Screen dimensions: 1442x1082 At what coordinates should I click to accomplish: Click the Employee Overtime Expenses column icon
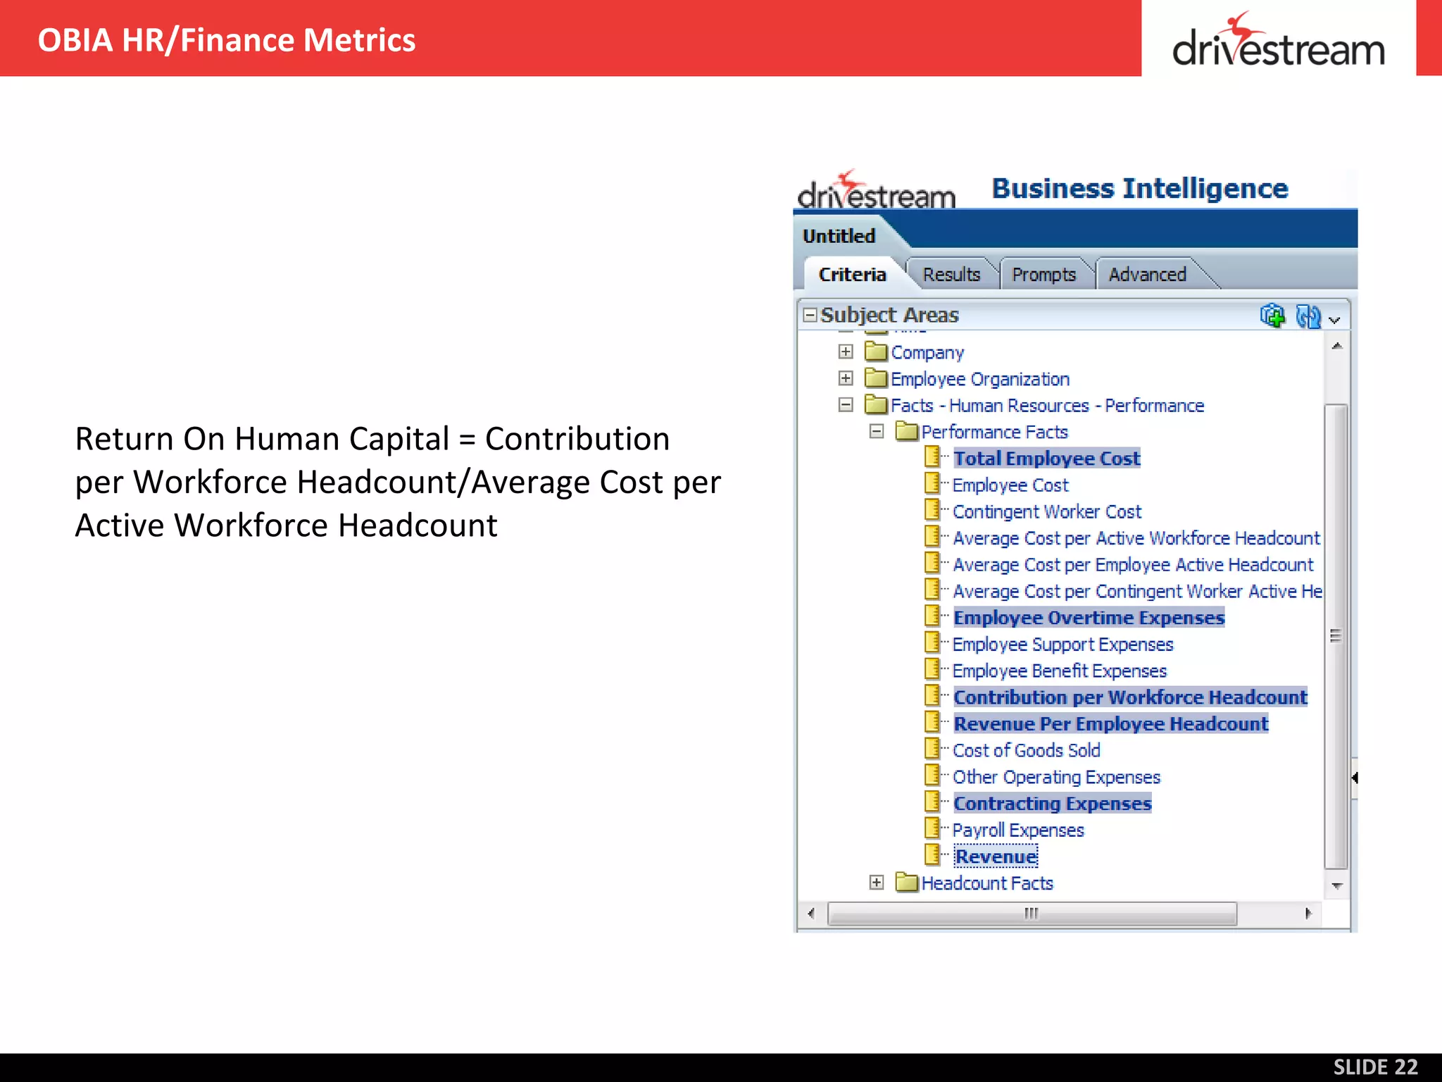point(932,616)
